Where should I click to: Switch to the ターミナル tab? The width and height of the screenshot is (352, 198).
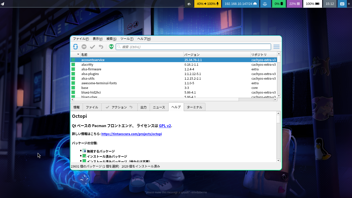(x=195, y=107)
